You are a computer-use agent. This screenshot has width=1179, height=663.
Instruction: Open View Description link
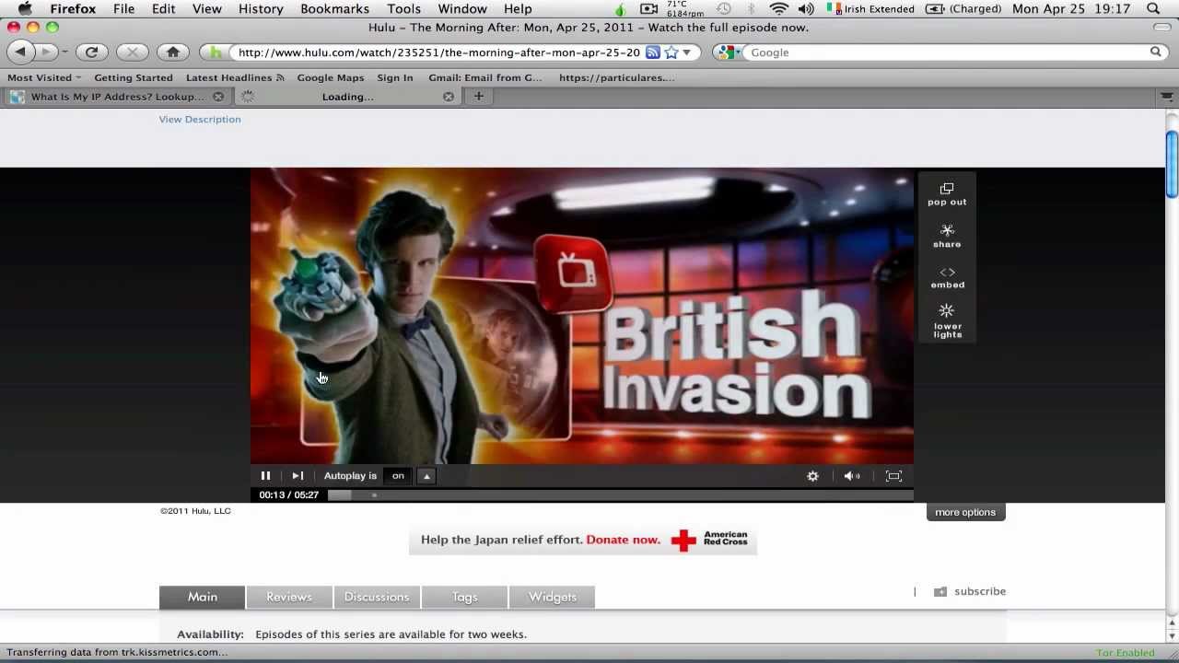click(200, 119)
